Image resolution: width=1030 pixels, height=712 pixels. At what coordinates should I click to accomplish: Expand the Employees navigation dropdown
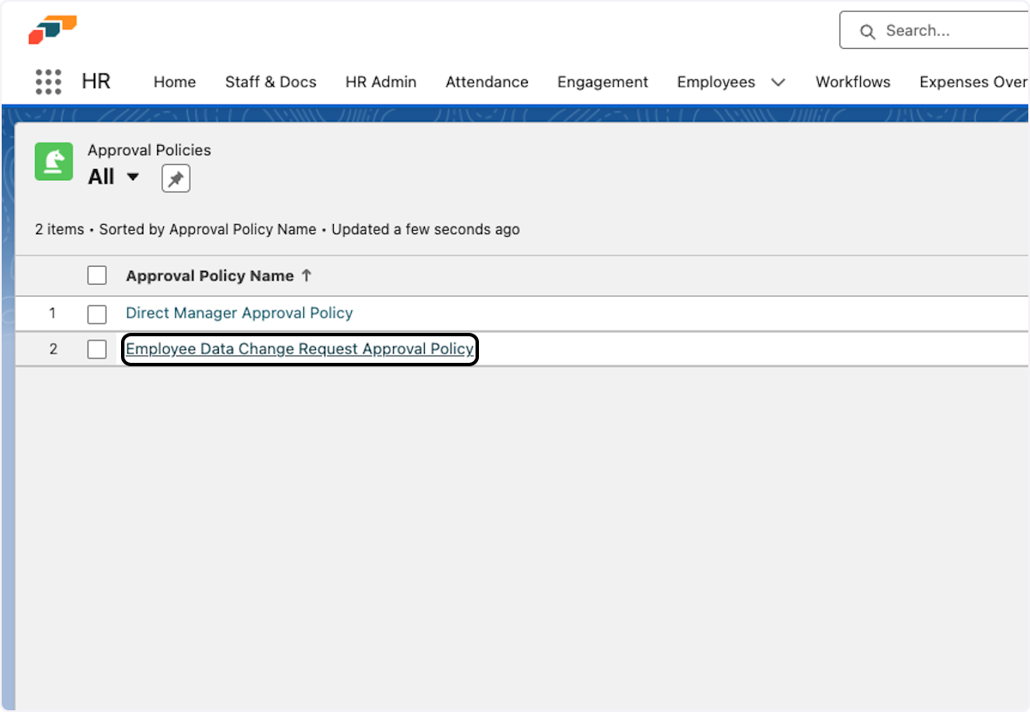coord(778,82)
